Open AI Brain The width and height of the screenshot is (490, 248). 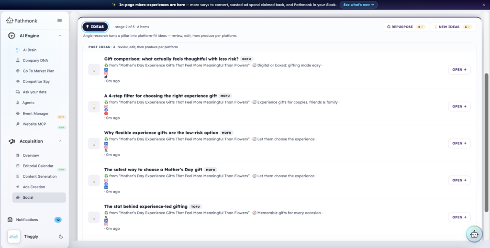(29, 50)
